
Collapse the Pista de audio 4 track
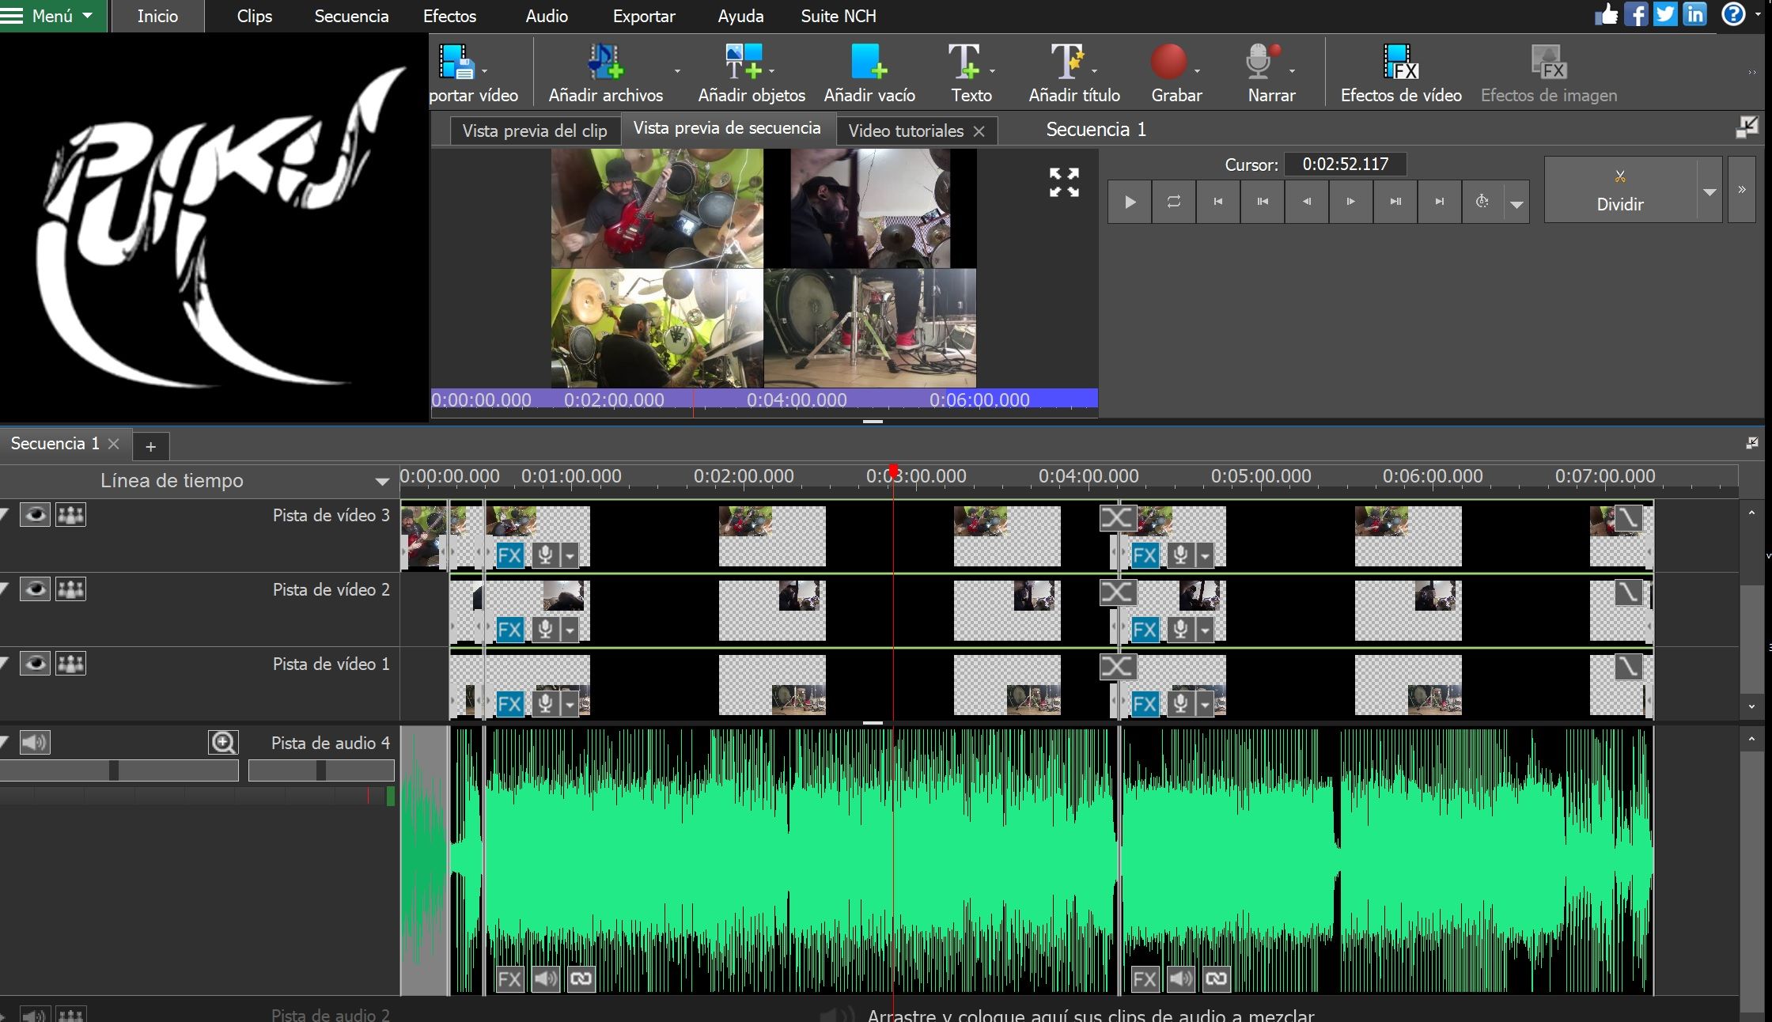pyautogui.click(x=5, y=742)
